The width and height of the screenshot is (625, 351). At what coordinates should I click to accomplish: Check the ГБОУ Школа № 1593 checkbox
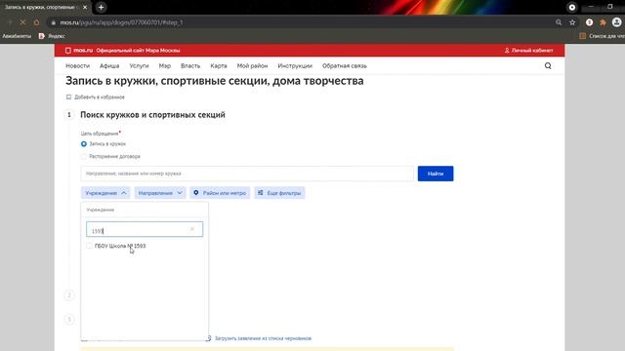[89, 246]
